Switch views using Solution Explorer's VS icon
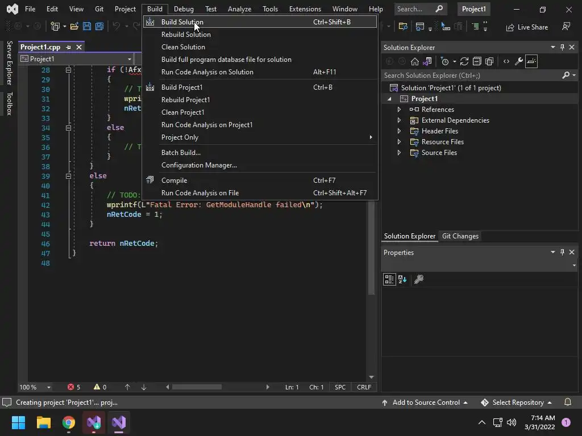This screenshot has width=582, height=436. click(x=427, y=61)
